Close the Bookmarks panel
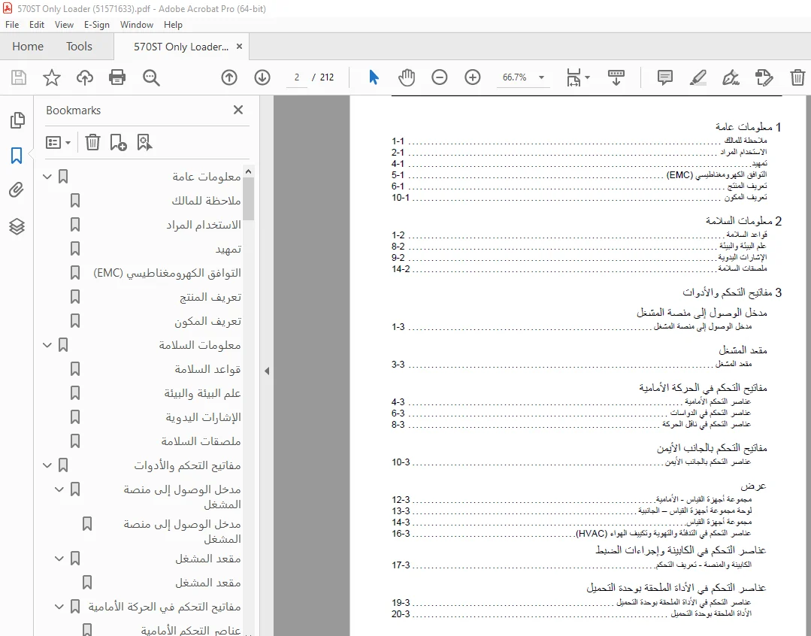Screen dimensions: 811x636 238,110
